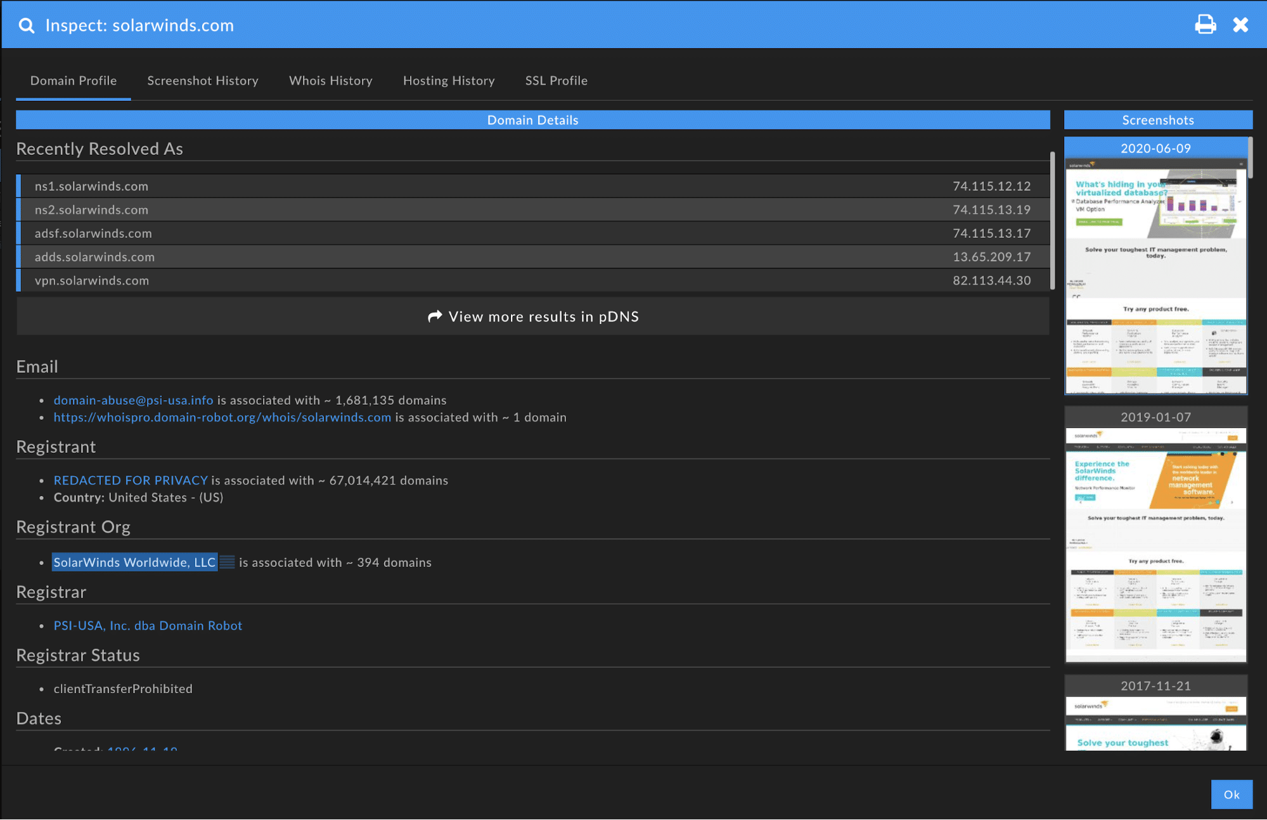The height and width of the screenshot is (820, 1267).
Task: Click the Screenshots panel scrollbar
Action: tap(1250, 157)
